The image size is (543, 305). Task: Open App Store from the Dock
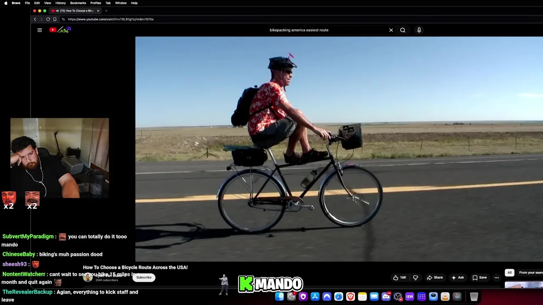coord(315,297)
